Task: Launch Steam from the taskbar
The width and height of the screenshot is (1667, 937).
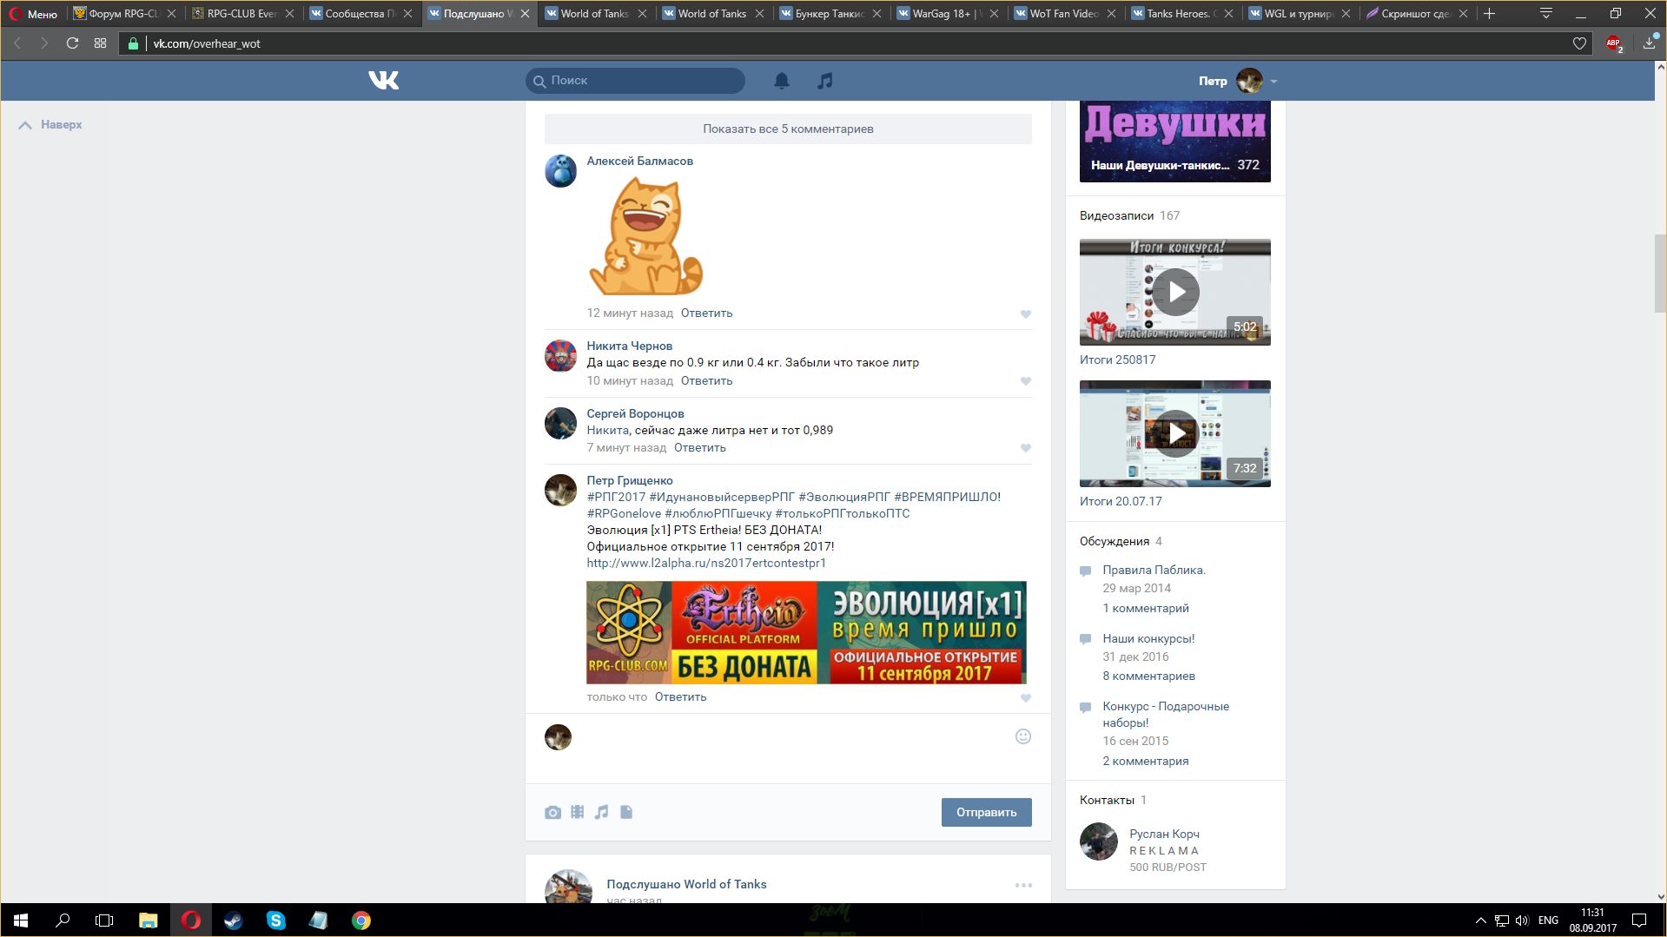Action: click(233, 921)
